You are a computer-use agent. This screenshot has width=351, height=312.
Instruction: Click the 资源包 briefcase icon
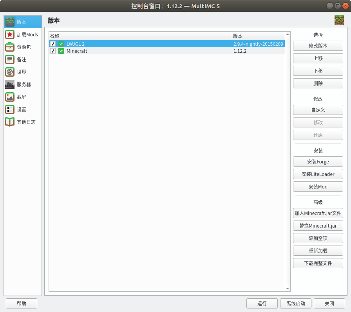coord(10,47)
